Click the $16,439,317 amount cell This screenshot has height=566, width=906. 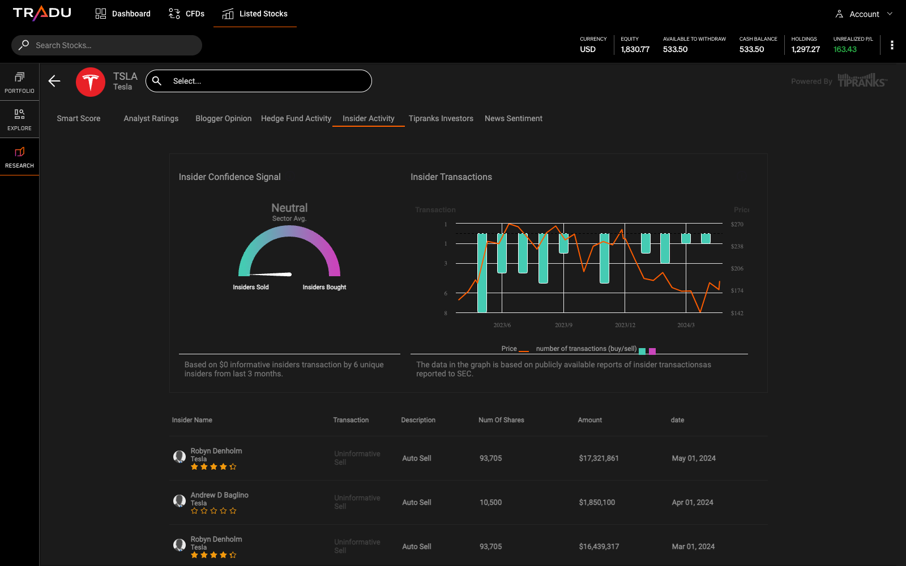coord(599,547)
